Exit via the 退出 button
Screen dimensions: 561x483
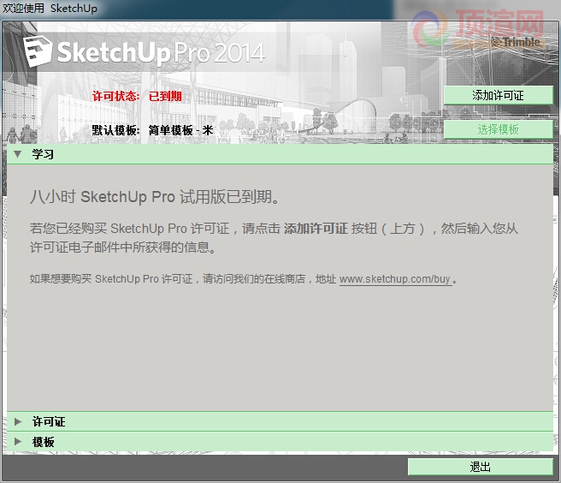[480, 467]
